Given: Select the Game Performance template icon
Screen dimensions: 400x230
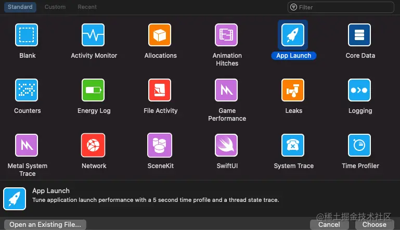Looking at the screenshot, I should 226,90.
